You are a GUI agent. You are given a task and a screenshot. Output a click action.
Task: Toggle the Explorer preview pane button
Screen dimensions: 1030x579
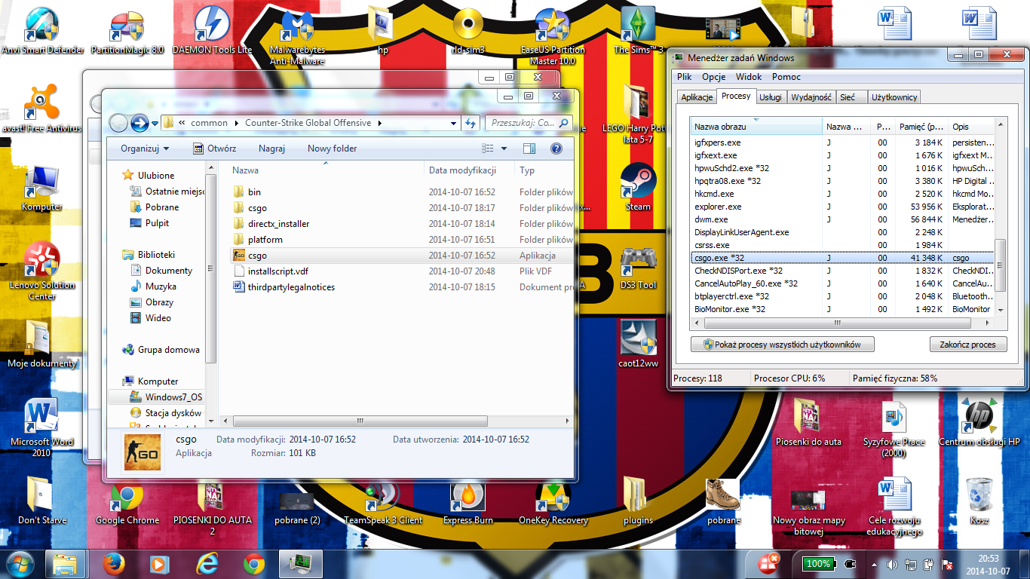[529, 149]
